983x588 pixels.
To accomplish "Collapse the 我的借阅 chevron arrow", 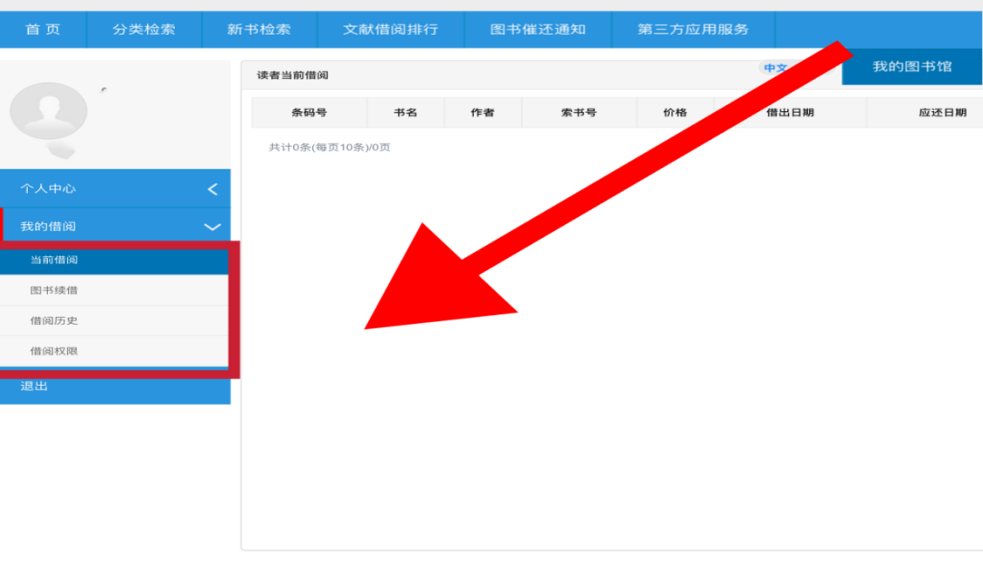I will click(212, 227).
